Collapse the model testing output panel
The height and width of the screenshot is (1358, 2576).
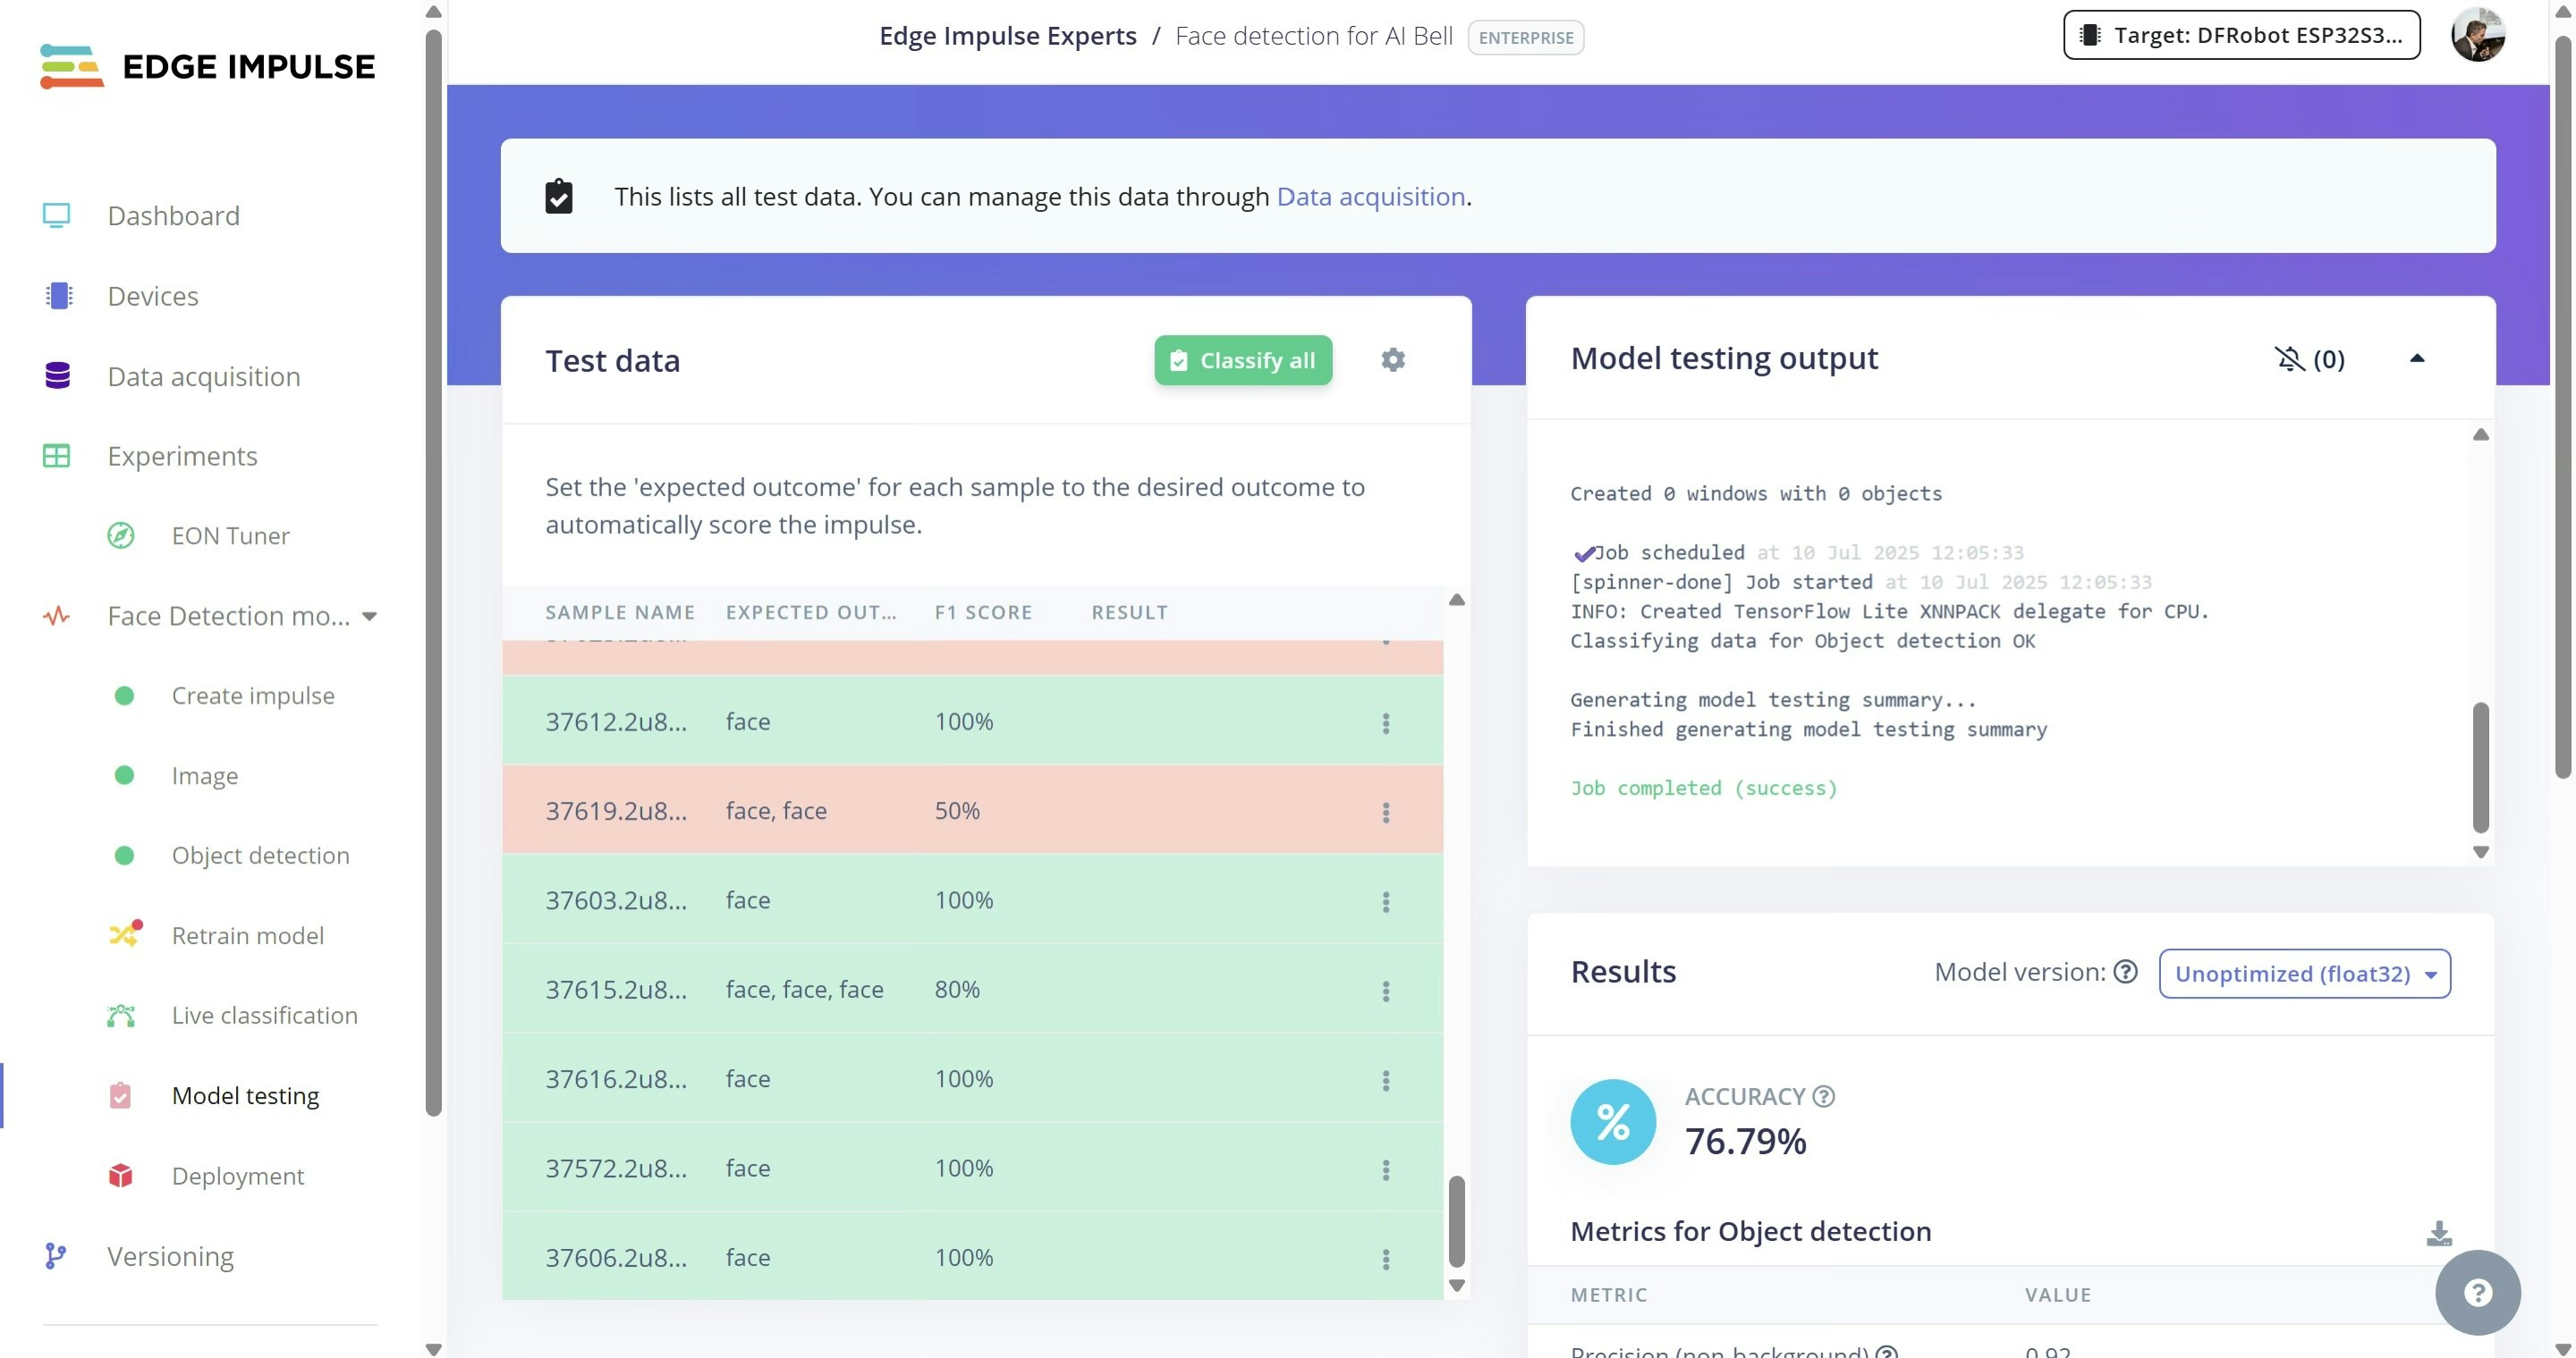[2416, 358]
